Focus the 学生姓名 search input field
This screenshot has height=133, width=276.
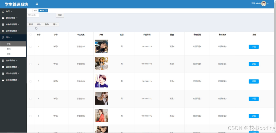click(33, 15)
